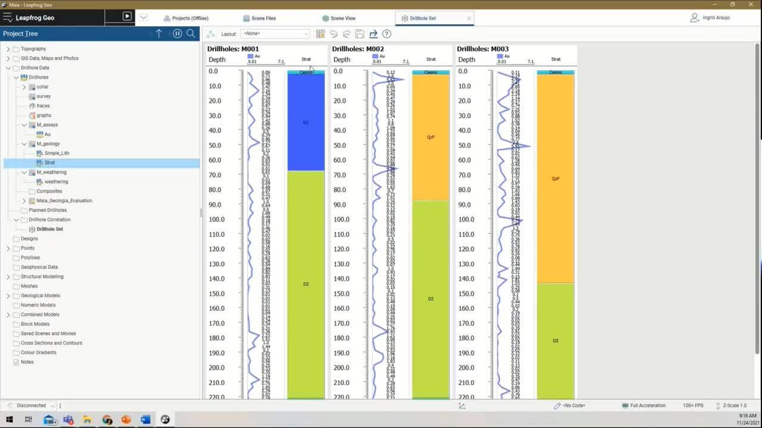The width and height of the screenshot is (762, 428).
Task: Select the Composites folder
Action: point(49,191)
